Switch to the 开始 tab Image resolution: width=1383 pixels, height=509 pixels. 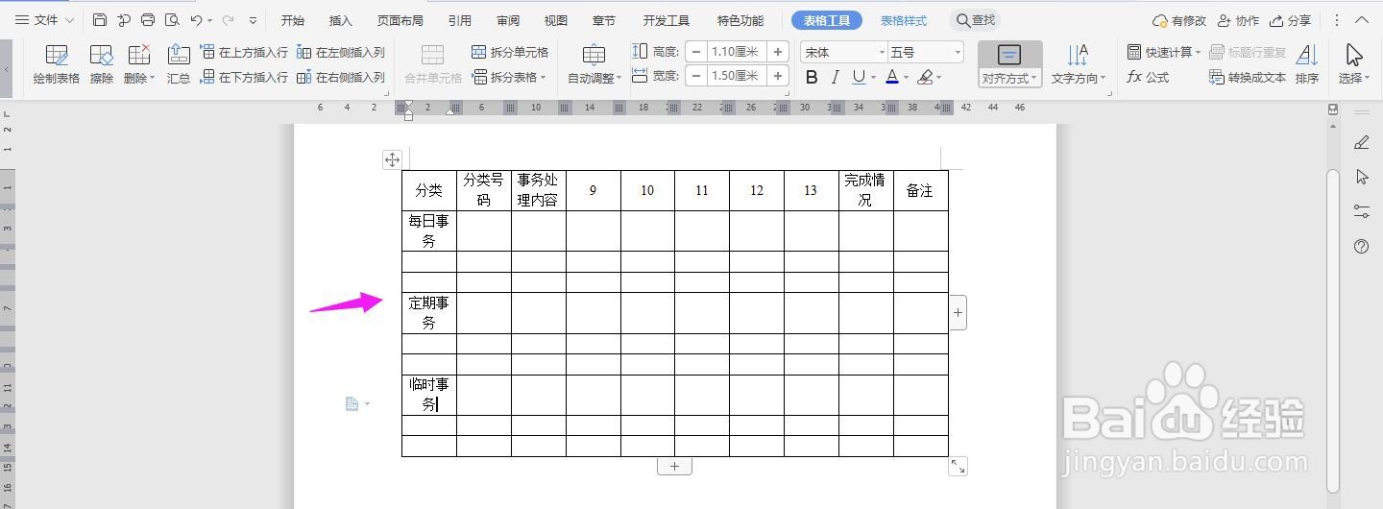click(x=293, y=20)
